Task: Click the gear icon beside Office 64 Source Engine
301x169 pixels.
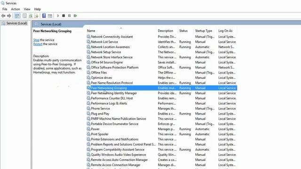Action: tap(88, 62)
